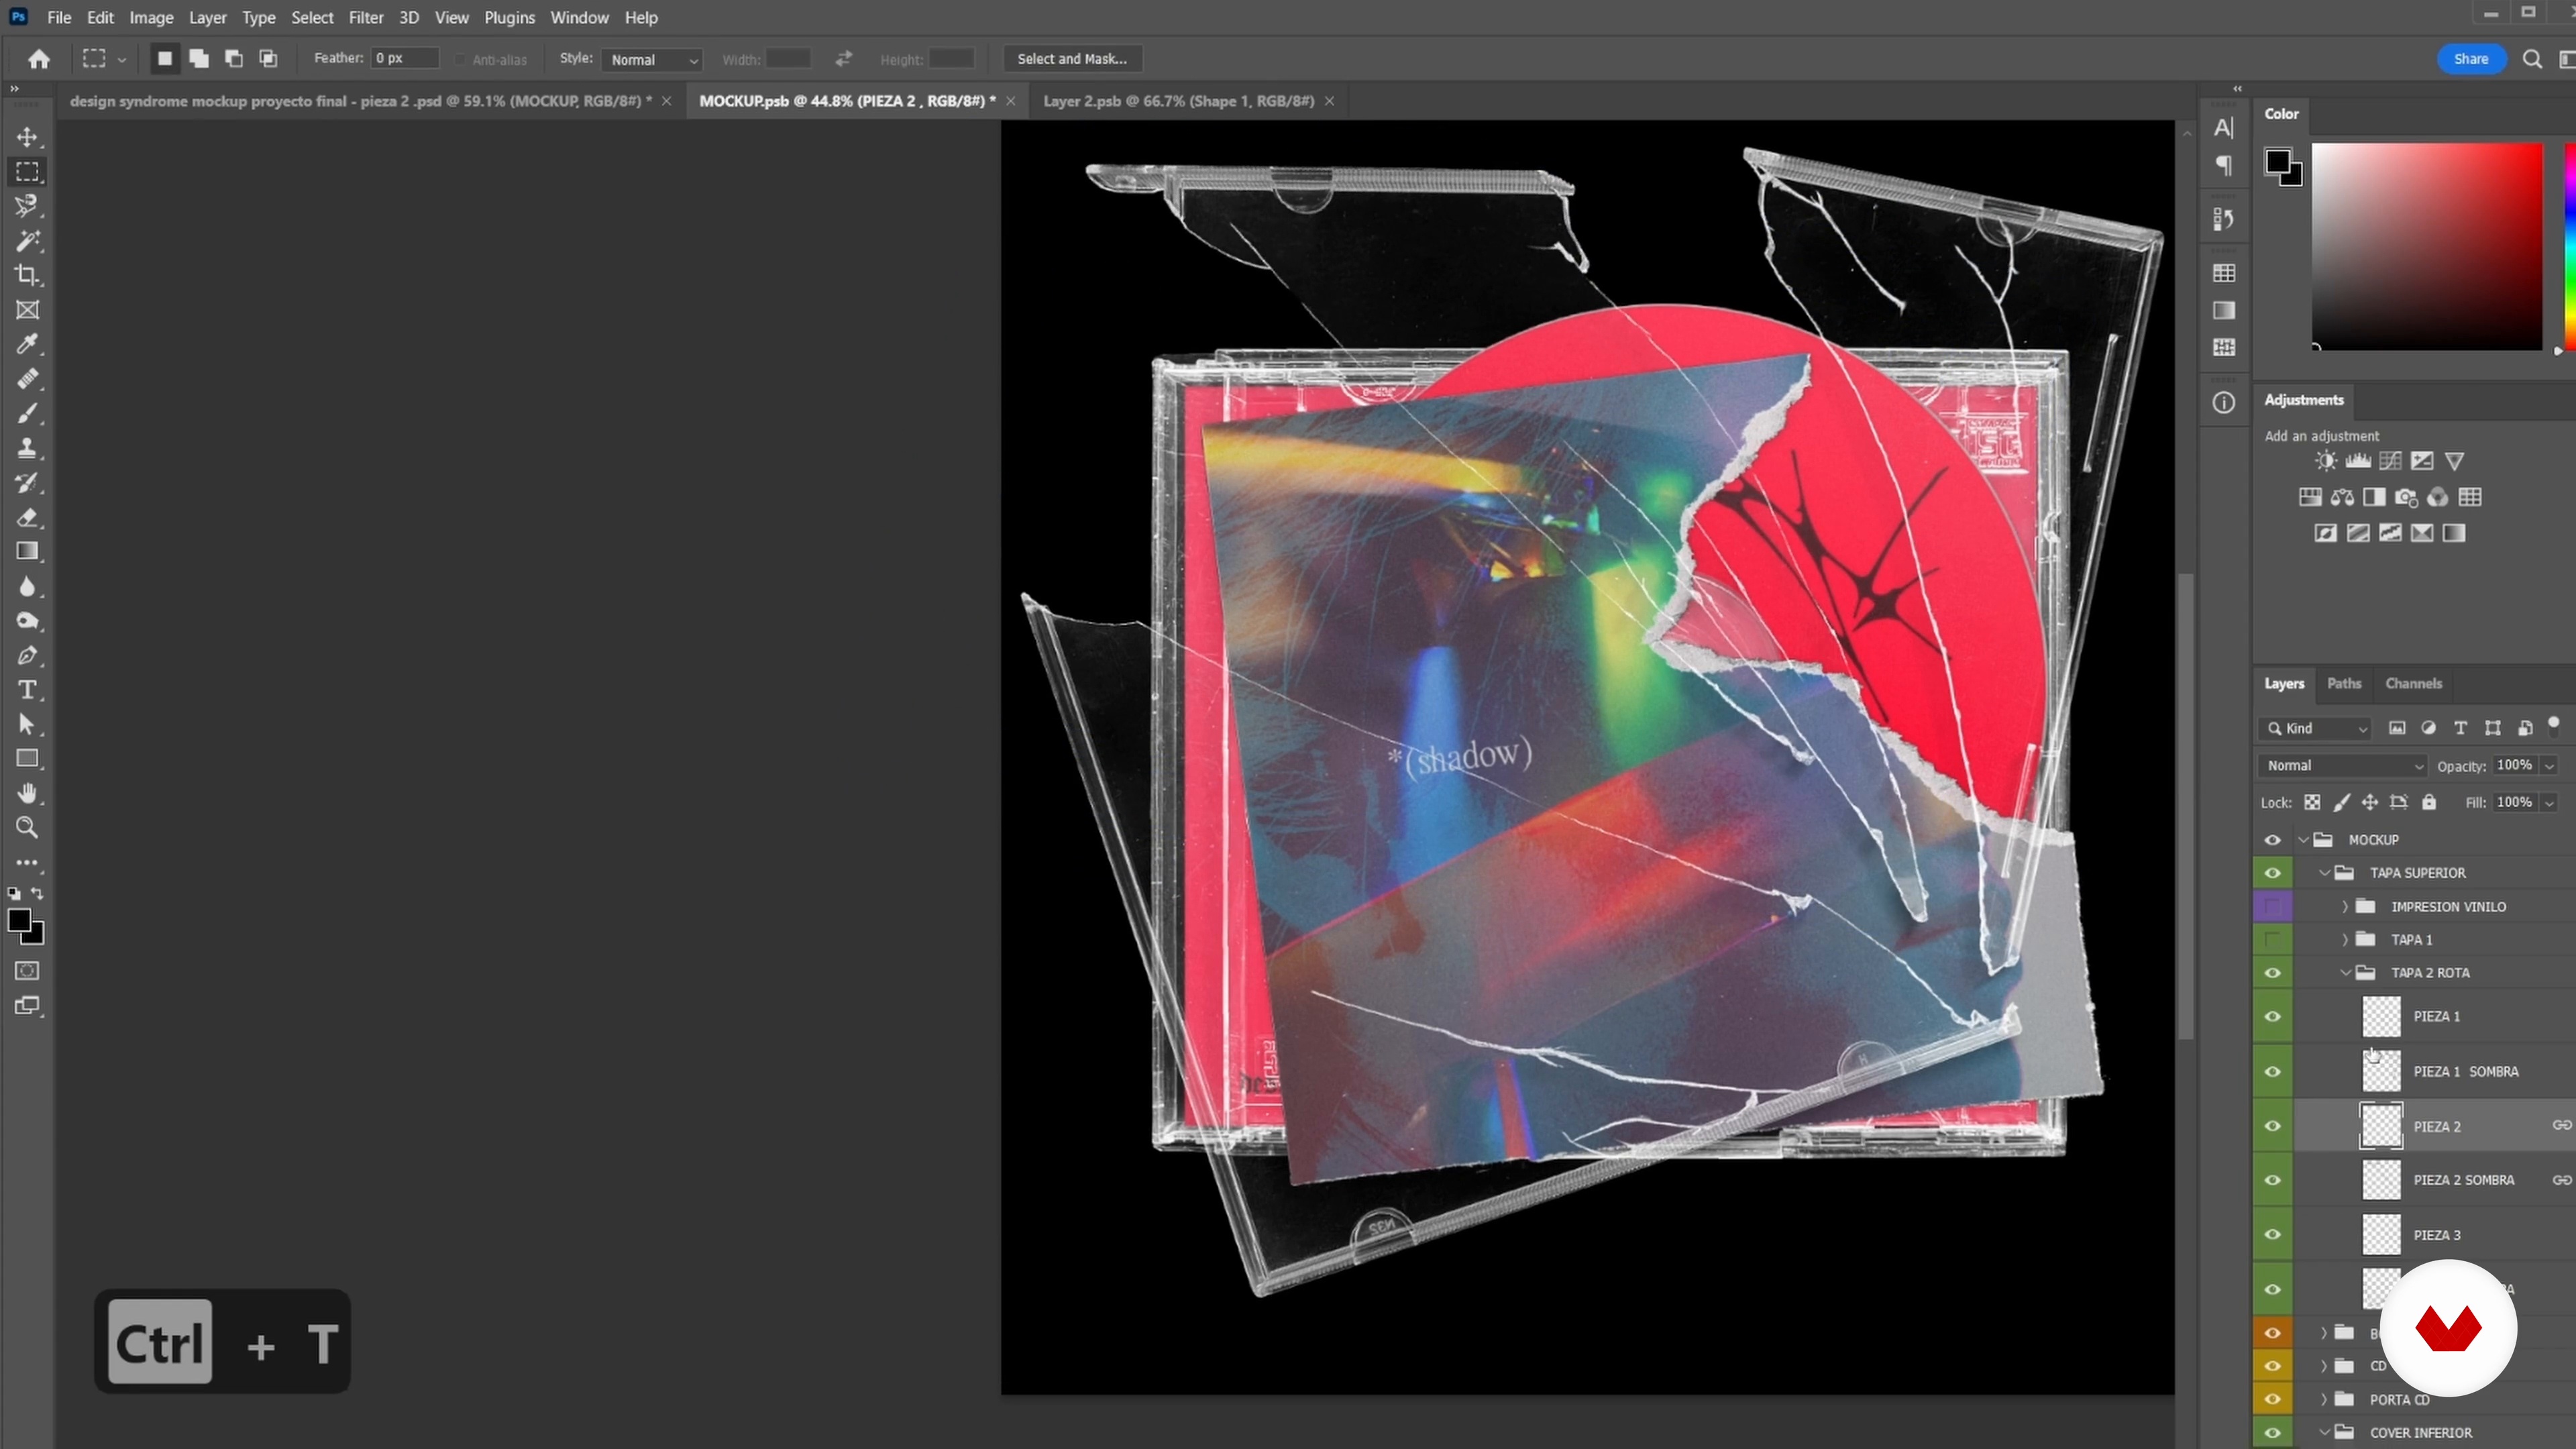Hide the PIEZA 1 SOMBRA layer

(x=2272, y=1071)
